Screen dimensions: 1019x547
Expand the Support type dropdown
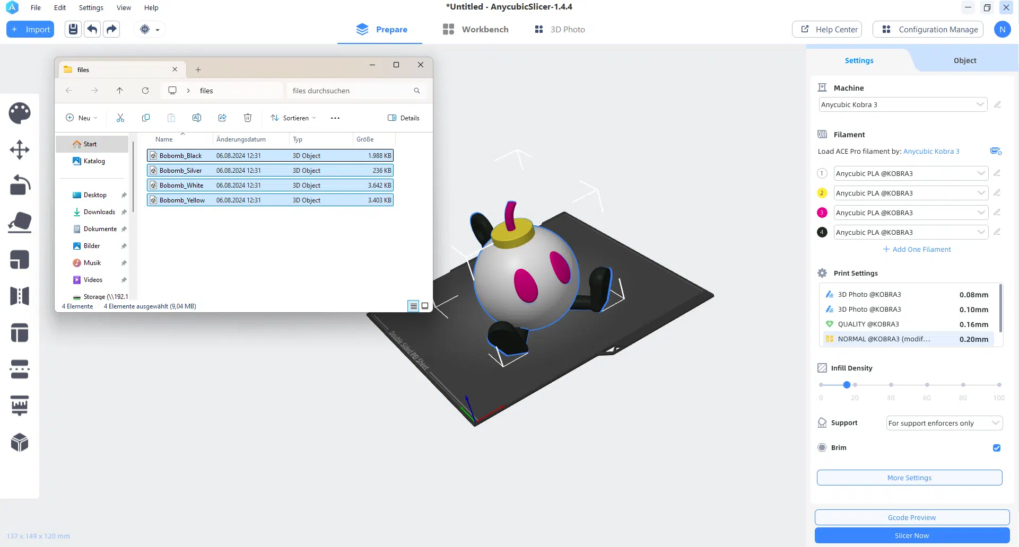click(x=944, y=423)
